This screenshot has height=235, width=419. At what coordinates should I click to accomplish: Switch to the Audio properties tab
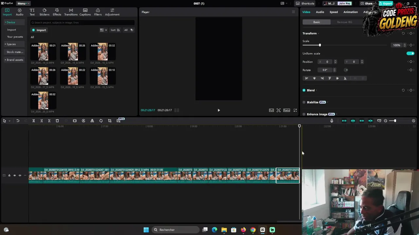[x=320, y=12]
